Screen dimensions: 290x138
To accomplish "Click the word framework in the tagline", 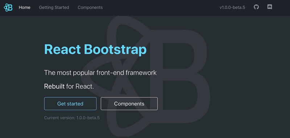I will point(141,73).
